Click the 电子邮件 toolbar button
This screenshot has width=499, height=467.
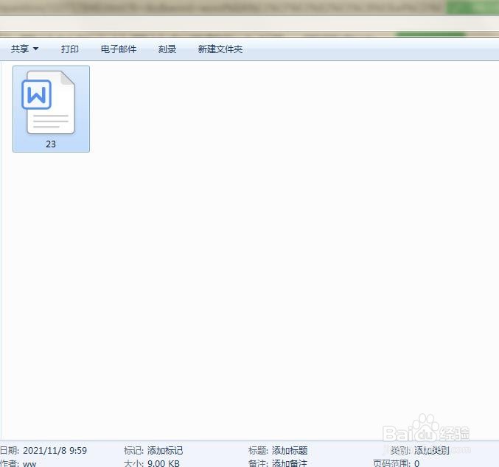[x=119, y=49]
